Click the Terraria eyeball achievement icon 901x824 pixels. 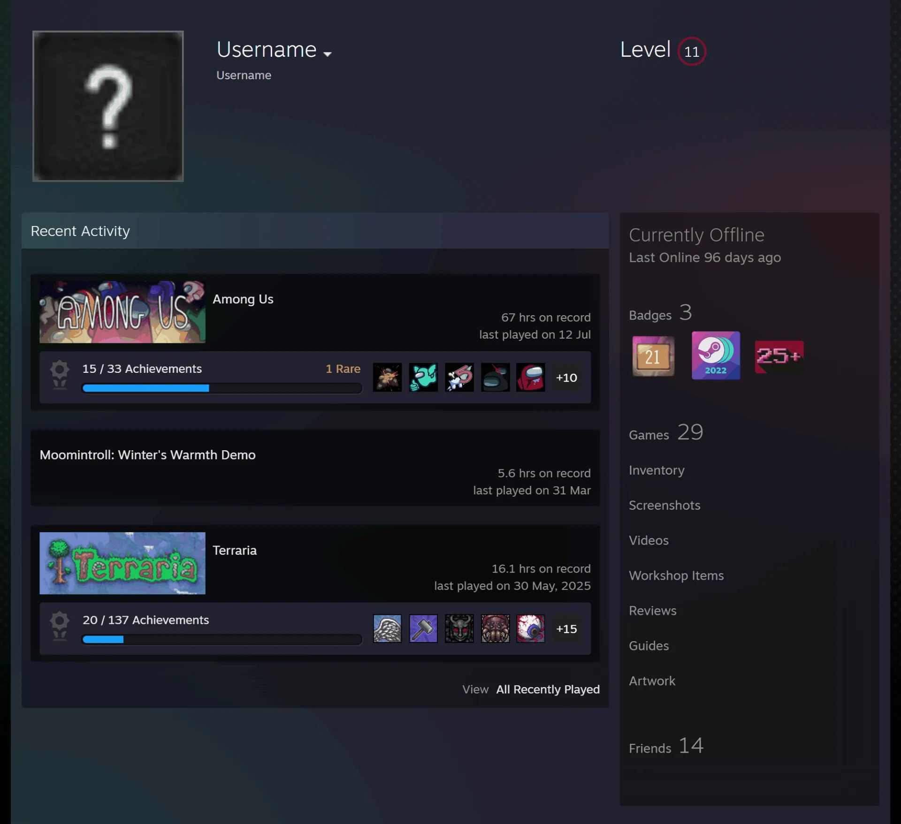pos(531,628)
